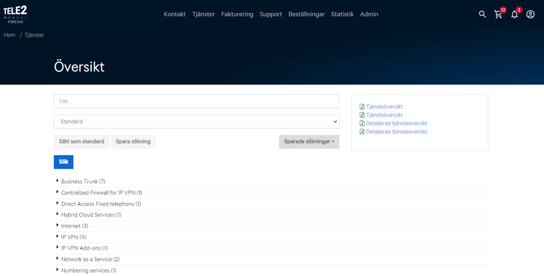544x276 pixels.
Task: Download Detaljerad tjänsteöversikt plain document version
Action: [x=393, y=131]
